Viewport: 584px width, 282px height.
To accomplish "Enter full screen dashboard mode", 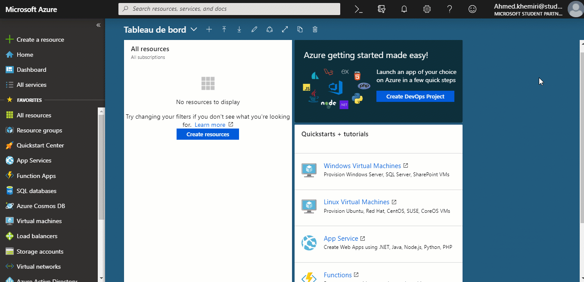I will 285,29.
